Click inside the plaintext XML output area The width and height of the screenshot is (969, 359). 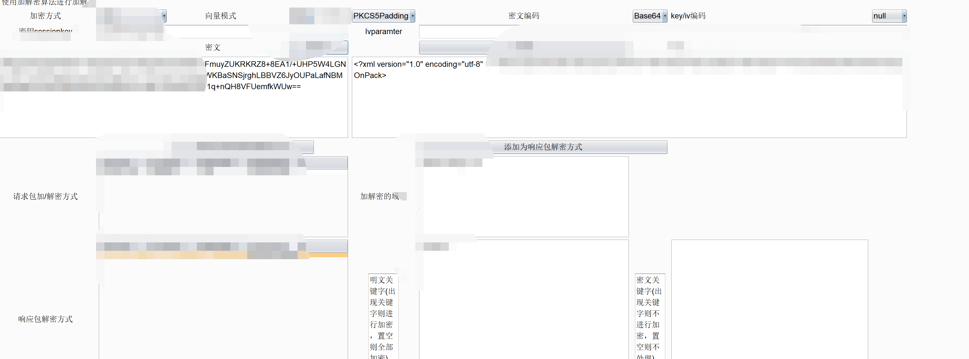pyautogui.click(x=629, y=97)
